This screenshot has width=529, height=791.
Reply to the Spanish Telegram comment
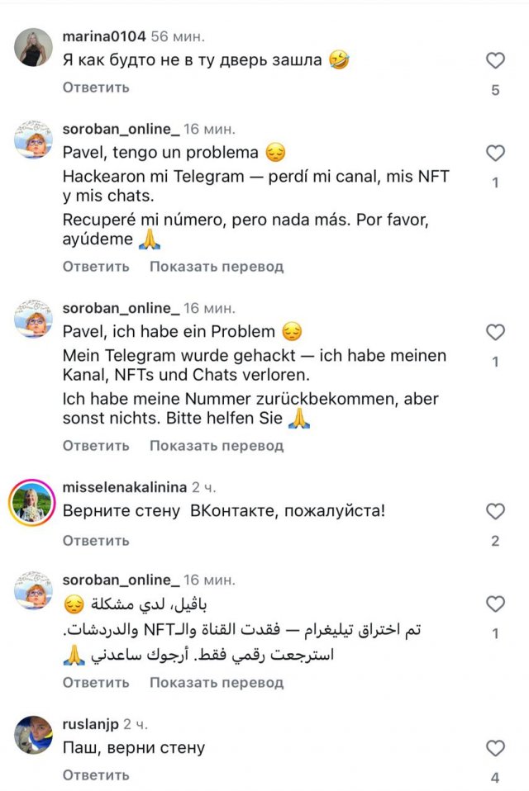click(96, 267)
